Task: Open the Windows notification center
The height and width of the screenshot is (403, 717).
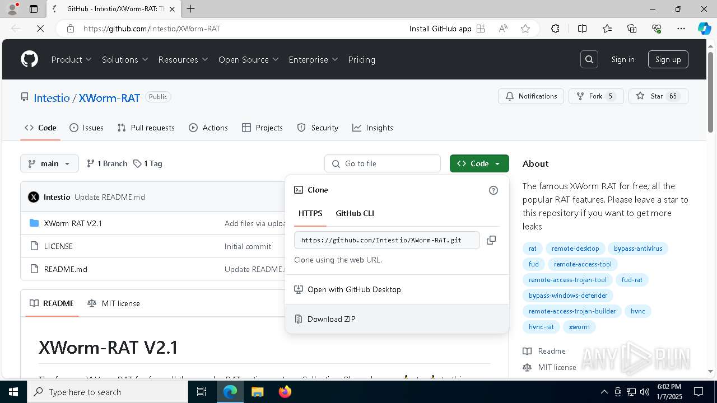Action: tap(699, 392)
